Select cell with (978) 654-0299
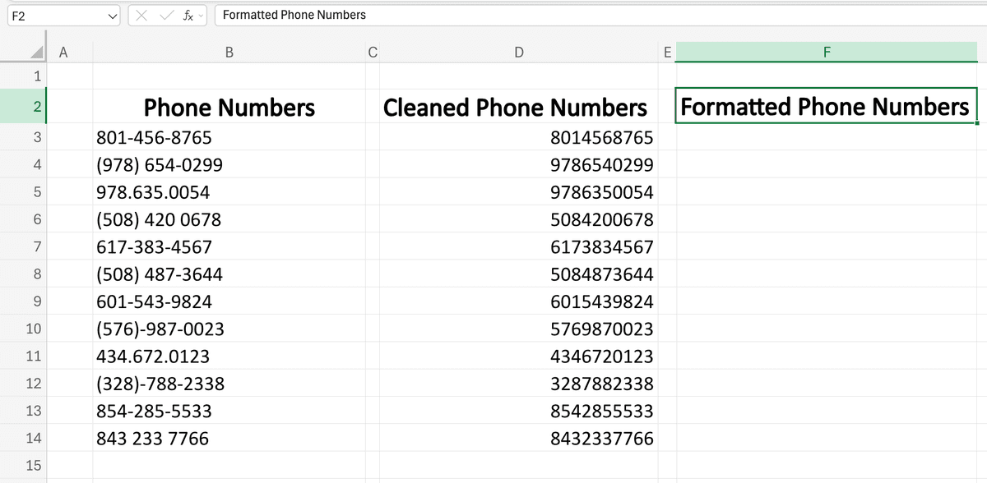 tap(229, 165)
